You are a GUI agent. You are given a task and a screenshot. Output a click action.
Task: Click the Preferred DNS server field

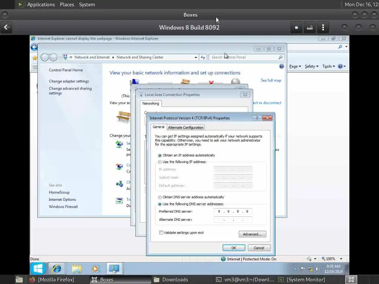click(x=233, y=211)
